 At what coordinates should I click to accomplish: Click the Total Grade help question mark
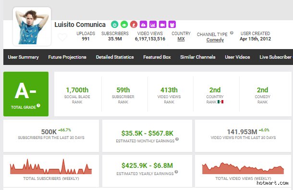(38, 105)
